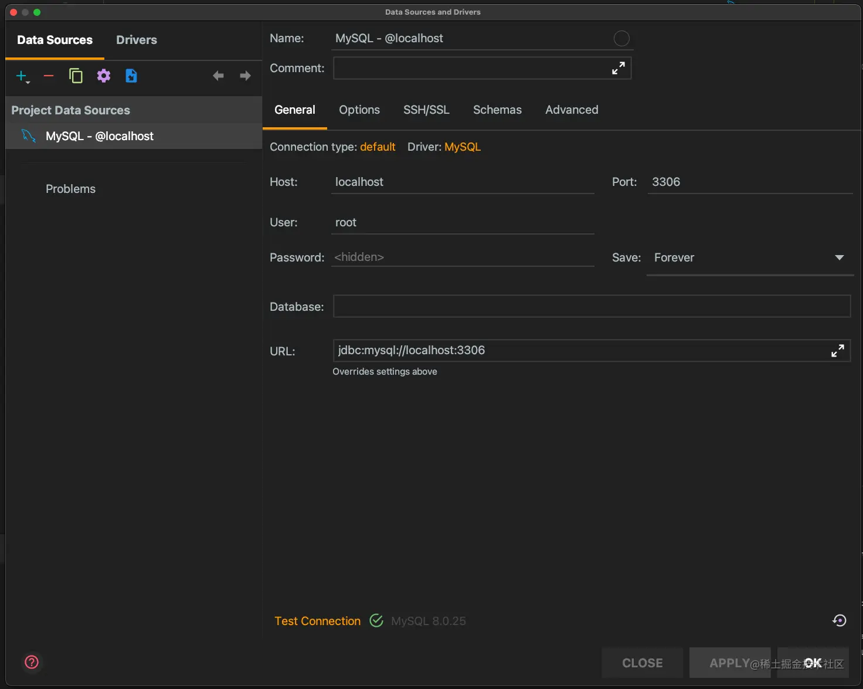The image size is (863, 689).
Task: Open the Advanced tab
Action: pos(572,110)
